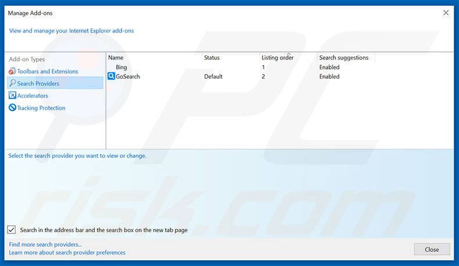459x266 pixels.
Task: Uncheck Search in the address bar checkbox
Action: (x=12, y=230)
